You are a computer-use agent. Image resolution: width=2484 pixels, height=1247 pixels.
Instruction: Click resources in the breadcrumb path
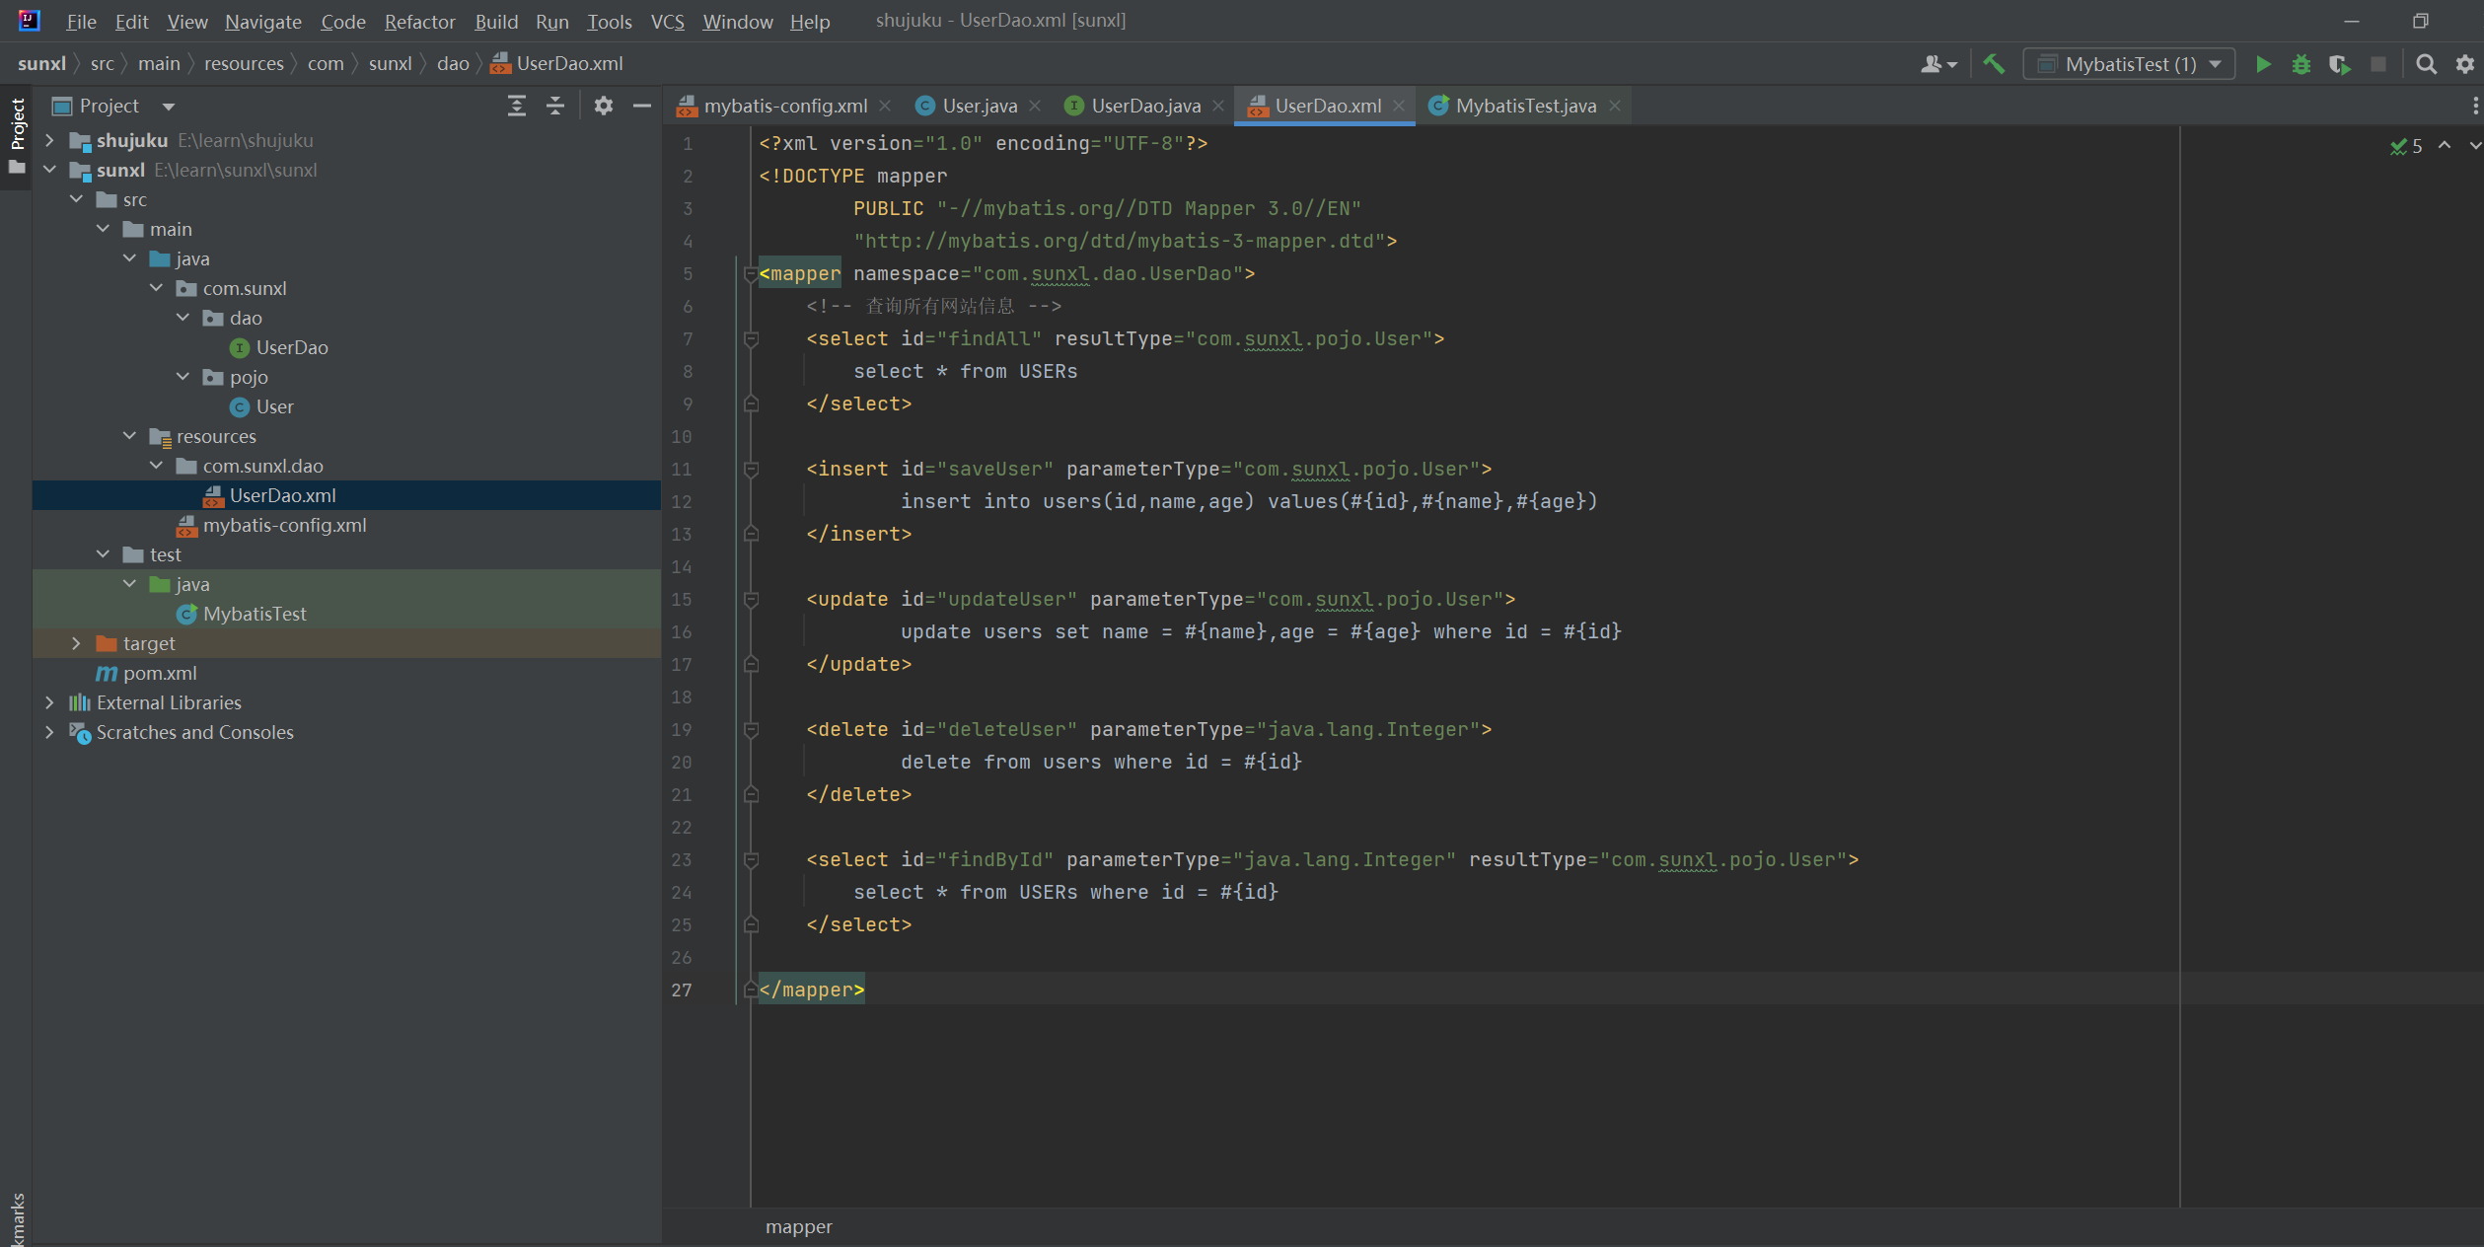244,64
